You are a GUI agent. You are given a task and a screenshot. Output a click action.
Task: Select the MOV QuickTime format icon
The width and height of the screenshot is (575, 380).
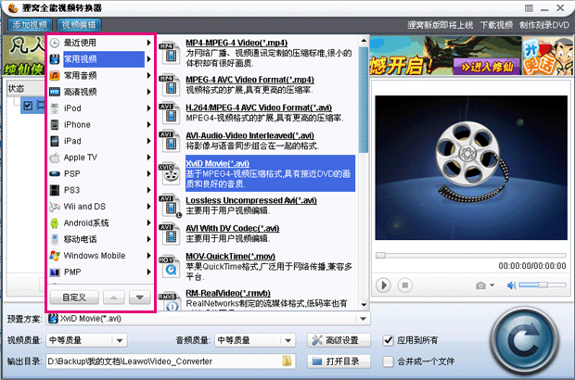170,266
